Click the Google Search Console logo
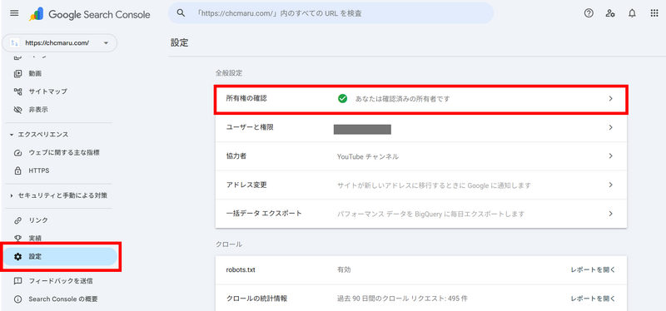 90,14
